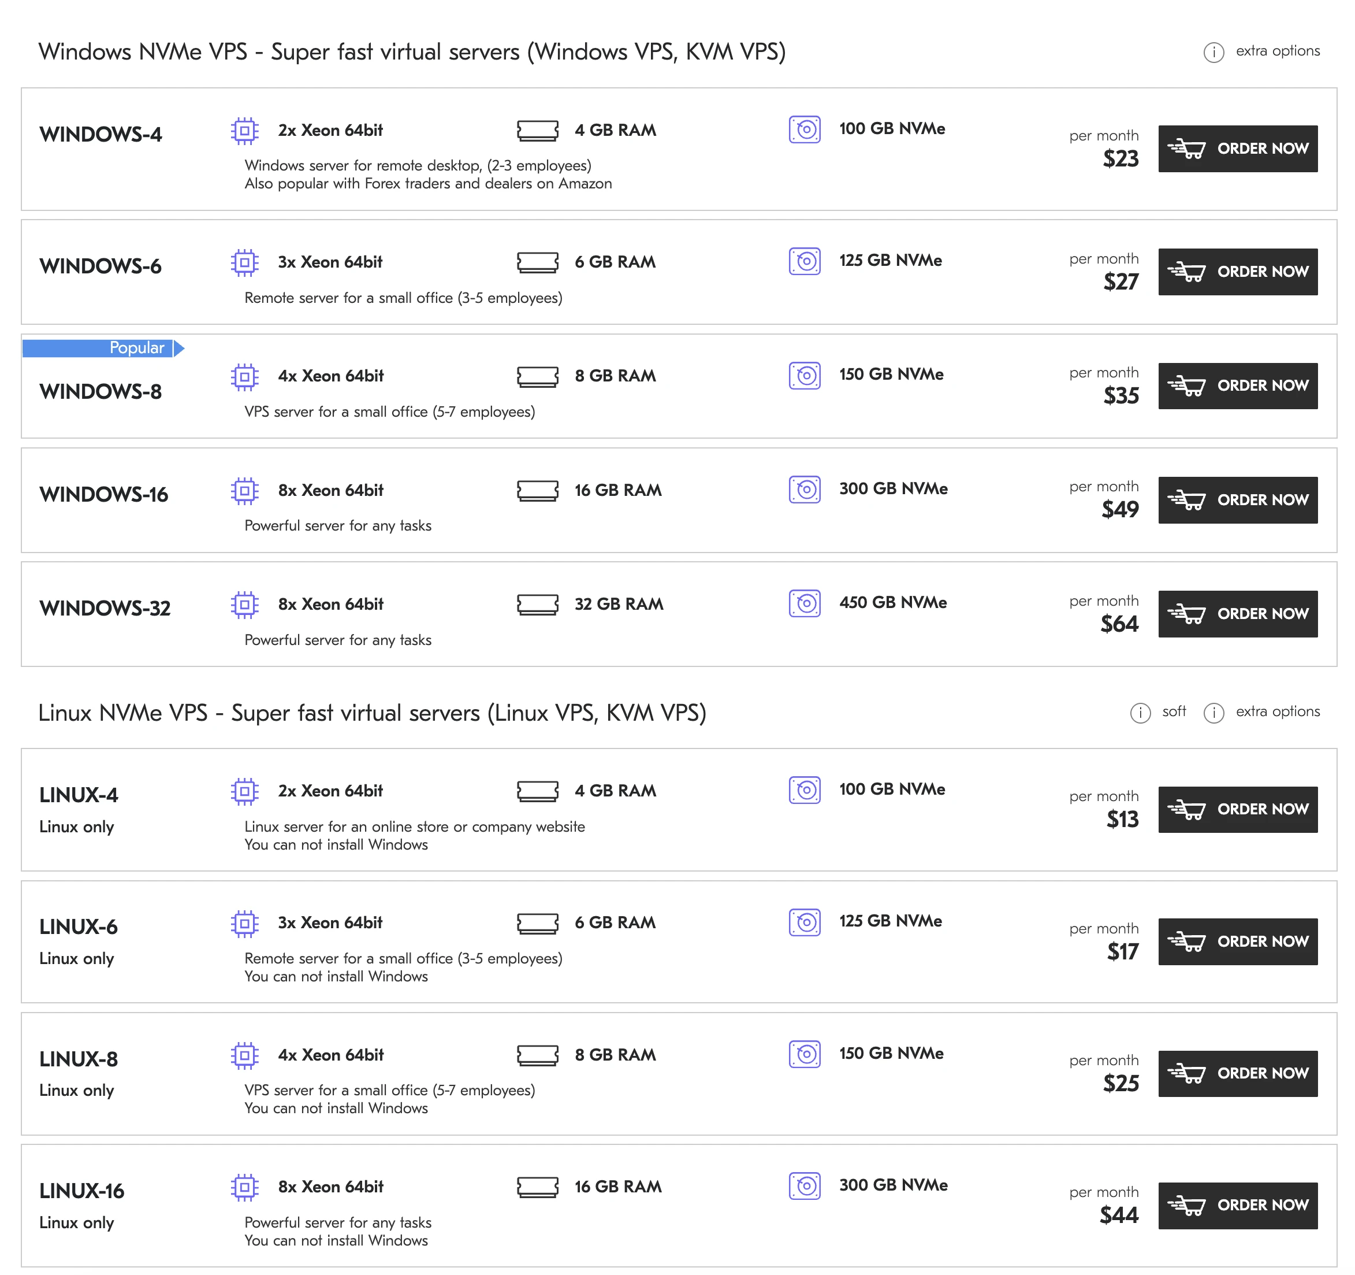
Task: Order the WINDOWS-32 plan for $64
Action: click(x=1237, y=614)
